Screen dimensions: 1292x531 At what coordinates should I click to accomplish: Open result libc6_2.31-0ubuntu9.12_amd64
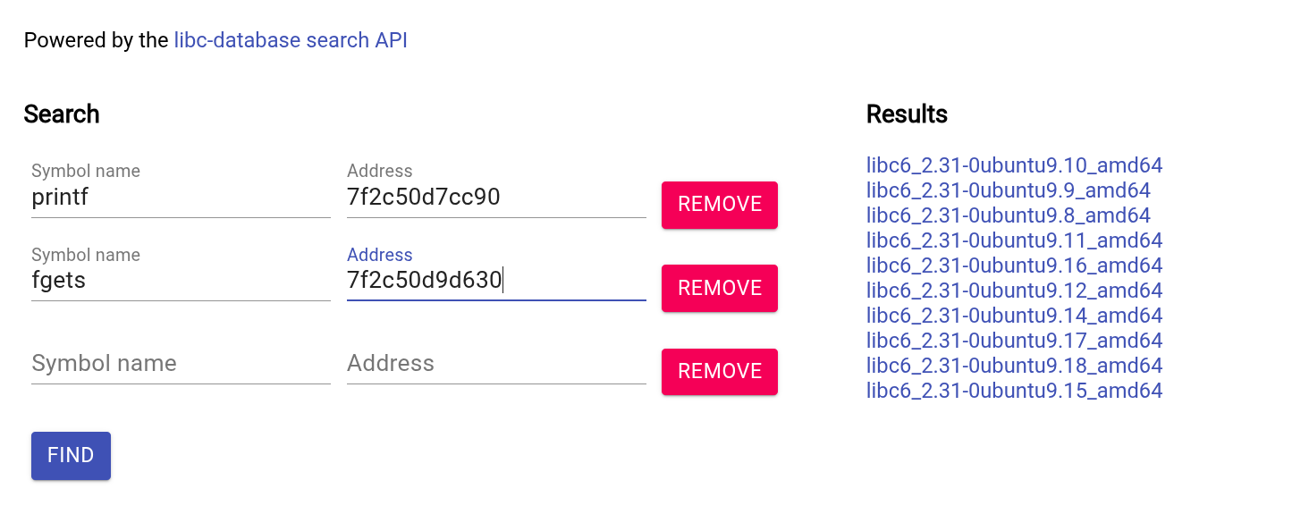[1014, 291]
